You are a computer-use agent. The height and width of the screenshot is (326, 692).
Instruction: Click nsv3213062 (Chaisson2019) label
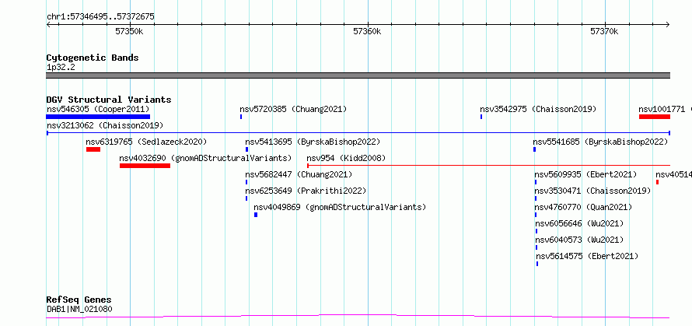[105, 125]
